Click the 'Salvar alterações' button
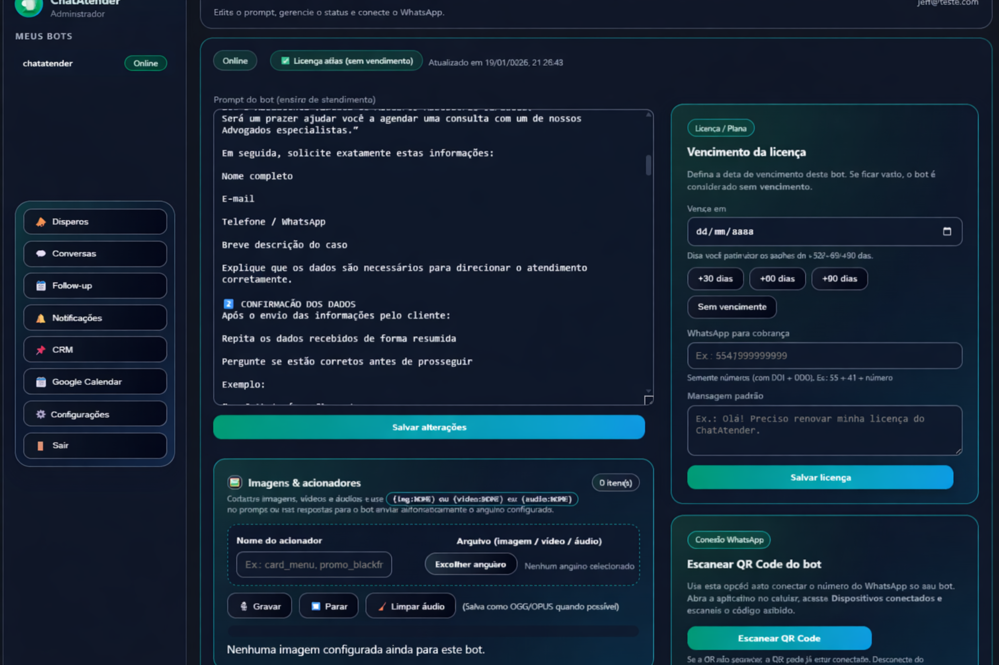Viewport: 999px width, 665px height. pos(428,427)
